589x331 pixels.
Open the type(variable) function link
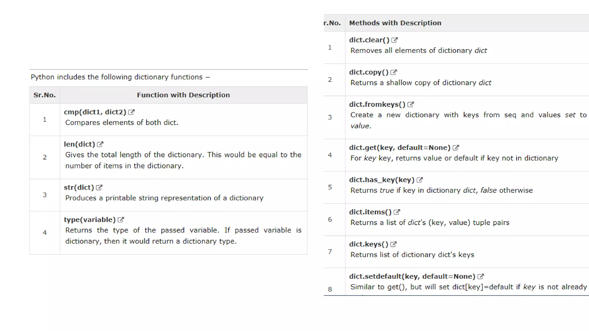(90, 220)
